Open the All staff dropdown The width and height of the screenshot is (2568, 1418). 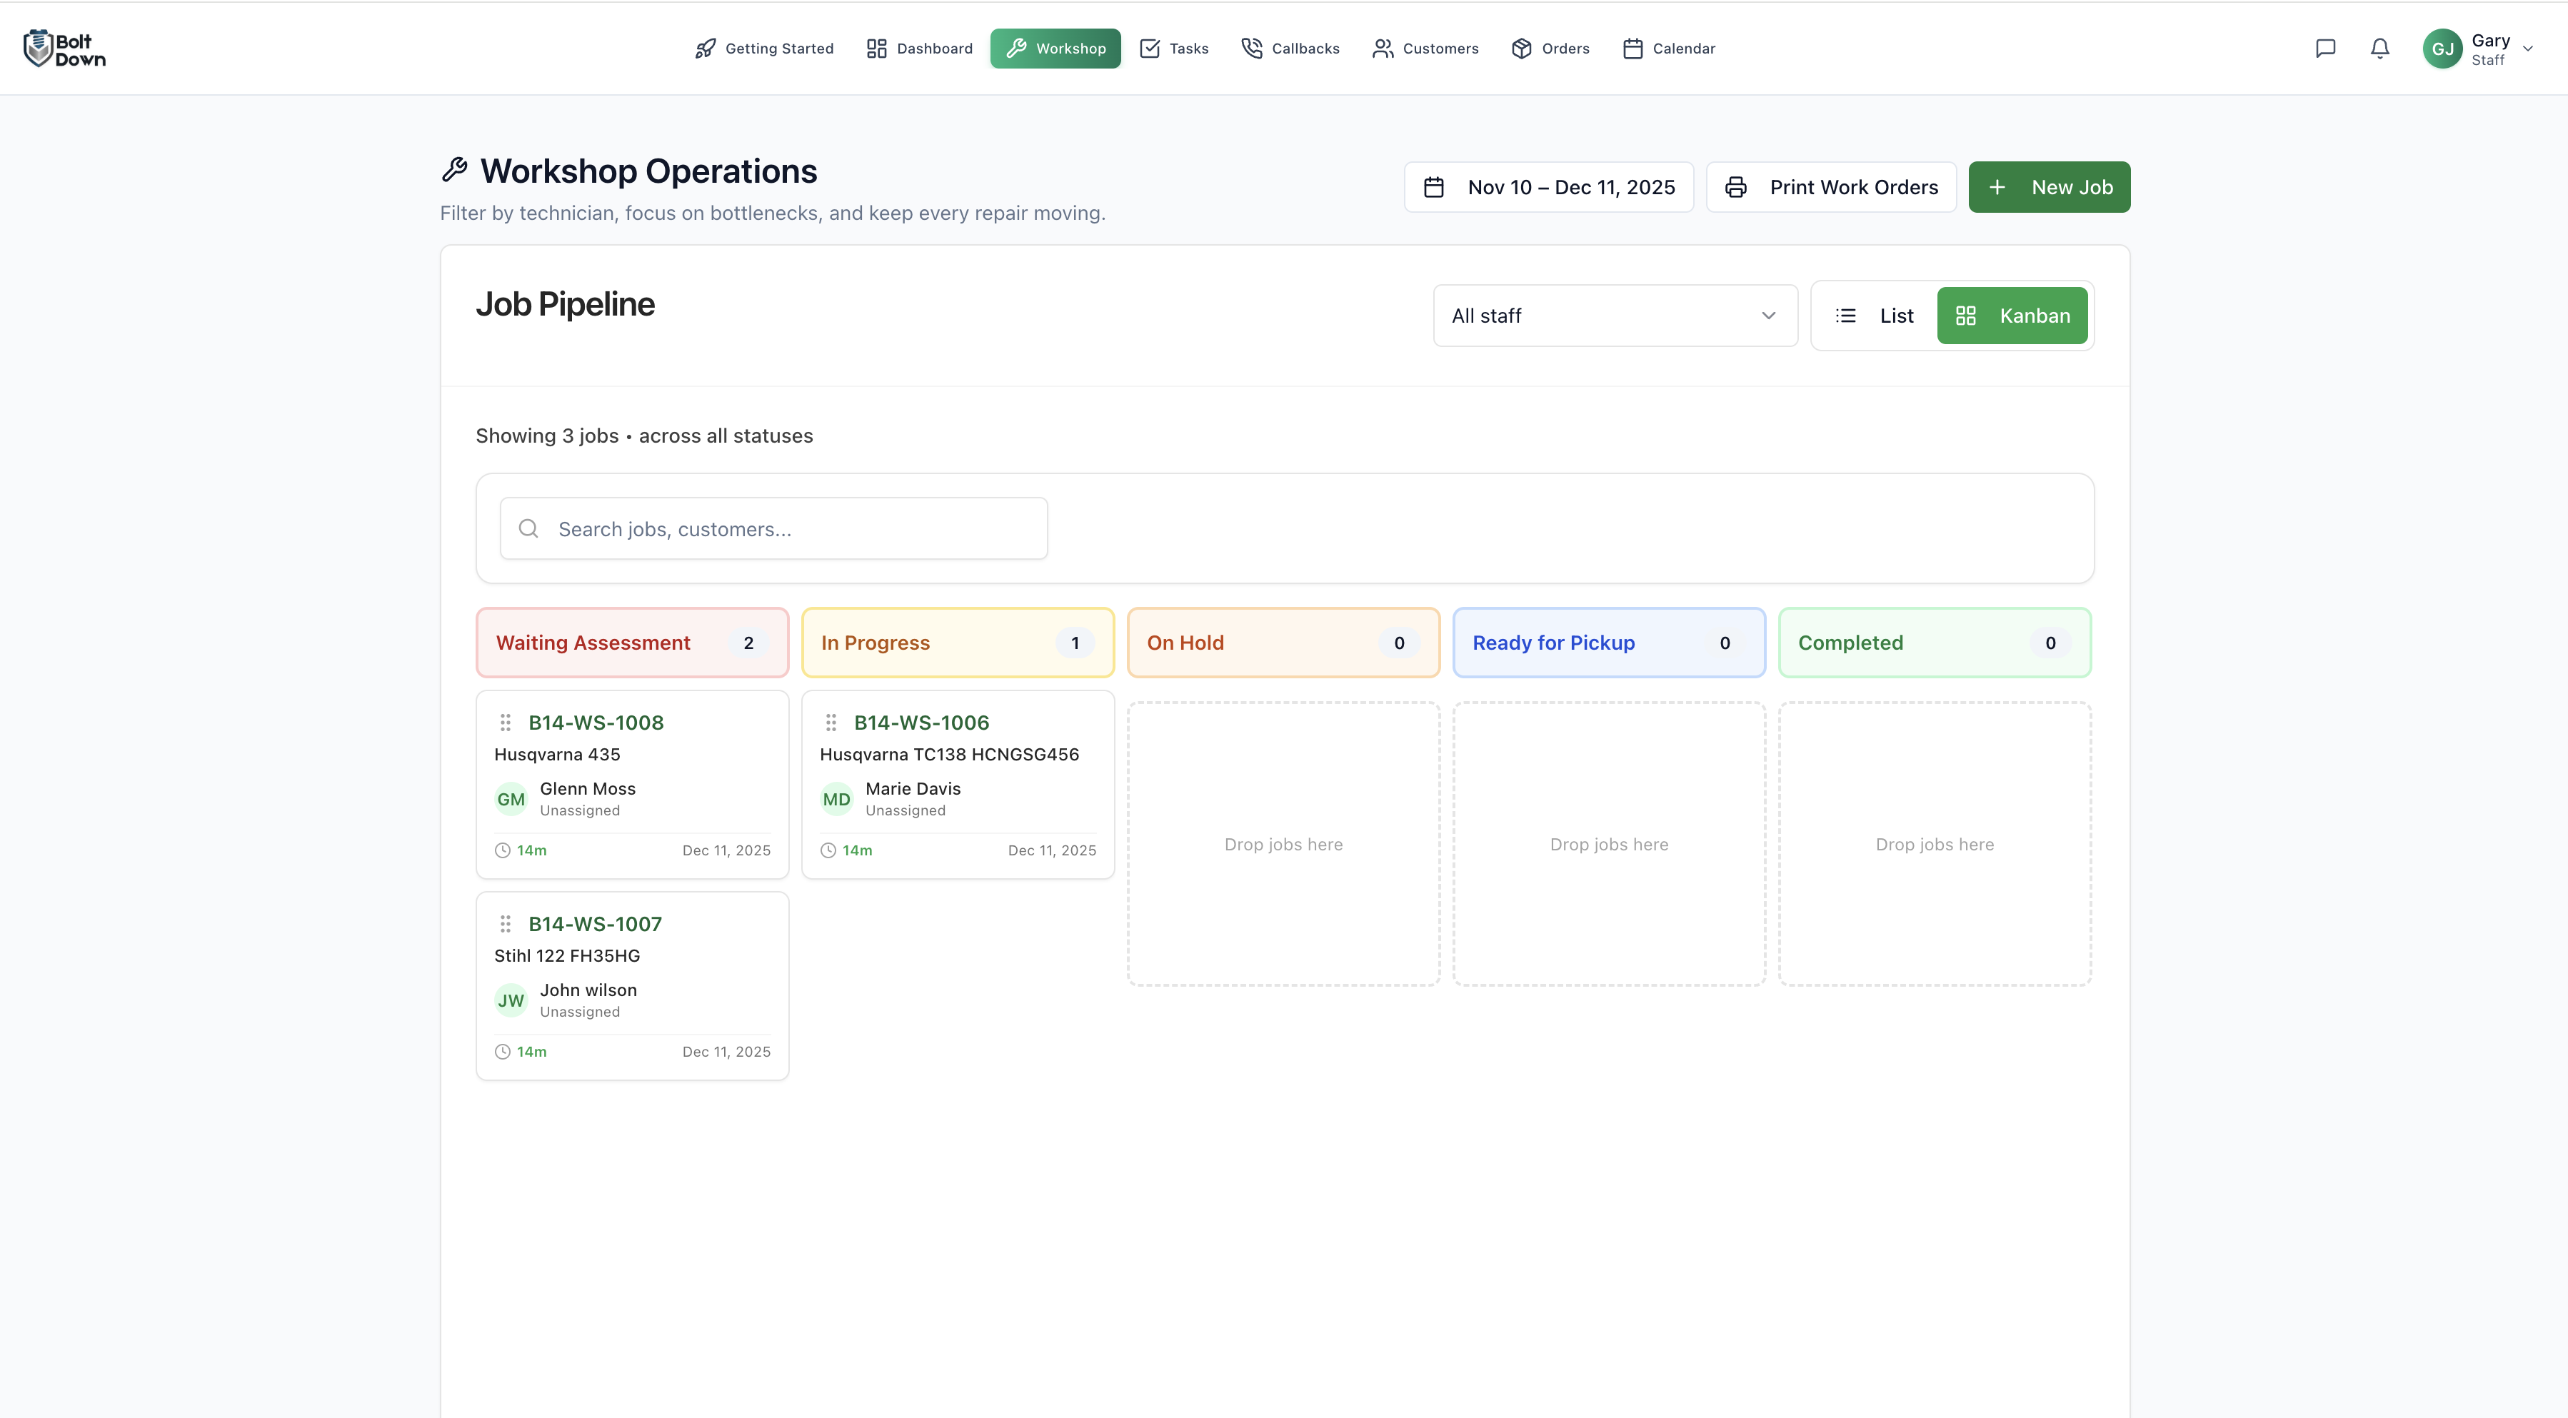[x=1614, y=315]
